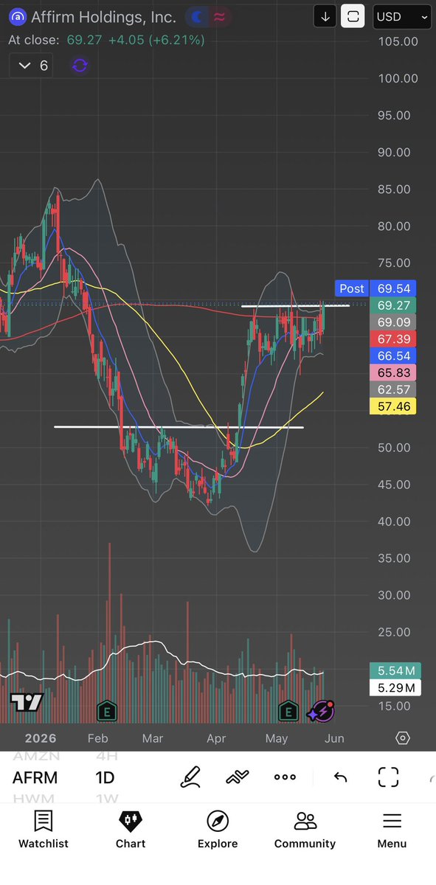Tap the pink approximate-data status icon
Viewport: 436px width, 885px height.
click(x=220, y=16)
